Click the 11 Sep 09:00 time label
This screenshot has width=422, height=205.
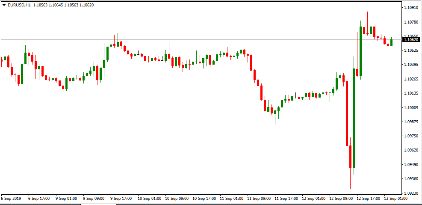pyautogui.click(x=259, y=199)
